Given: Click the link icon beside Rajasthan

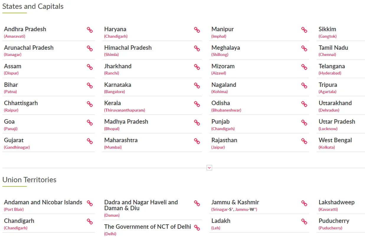Looking at the screenshot, I should coord(304,141).
